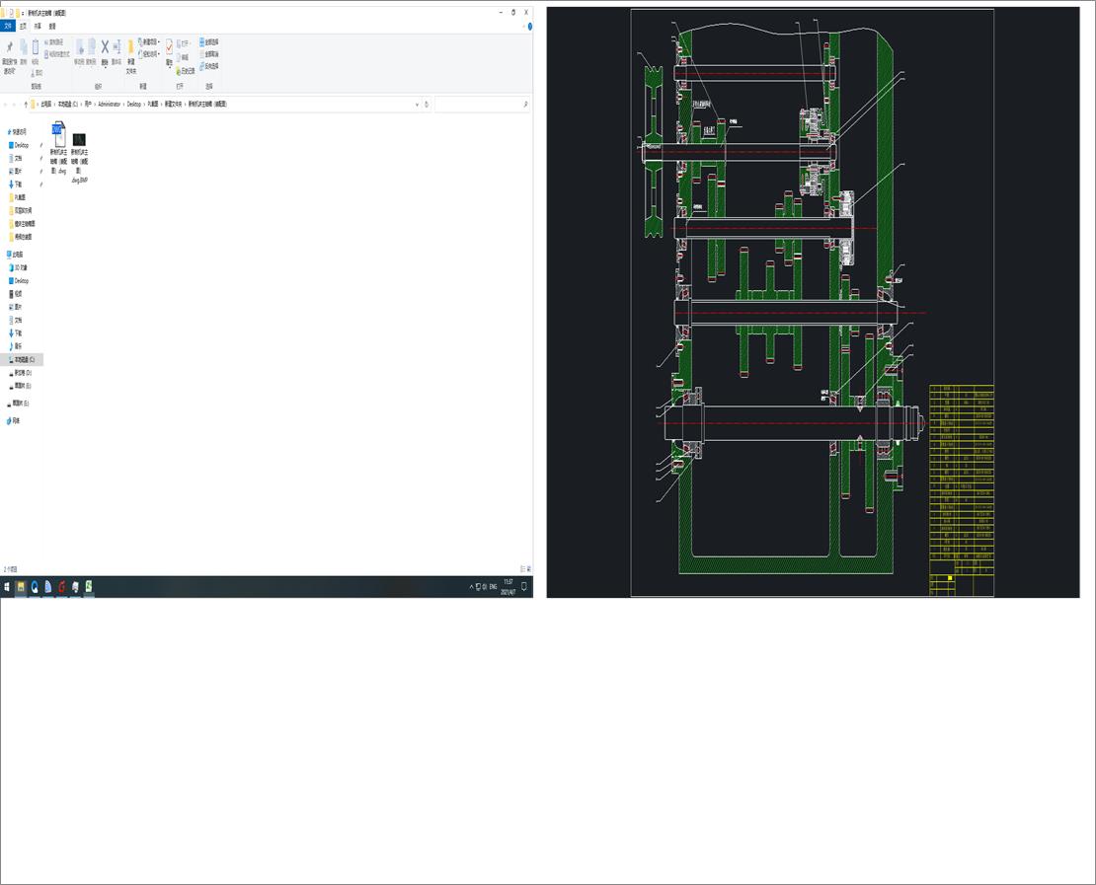Click the Explorer search box
1096x885 pixels.
tap(482, 104)
